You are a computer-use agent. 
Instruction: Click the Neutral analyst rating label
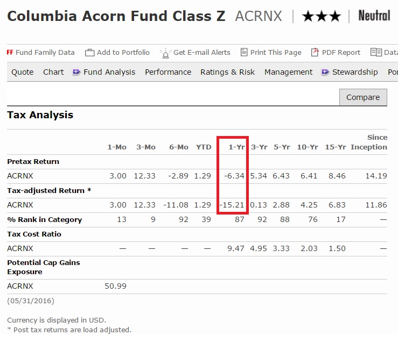[374, 16]
